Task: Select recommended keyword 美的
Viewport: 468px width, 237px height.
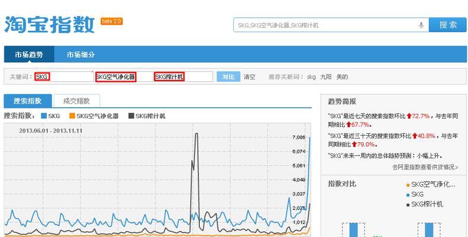Action: pos(342,77)
